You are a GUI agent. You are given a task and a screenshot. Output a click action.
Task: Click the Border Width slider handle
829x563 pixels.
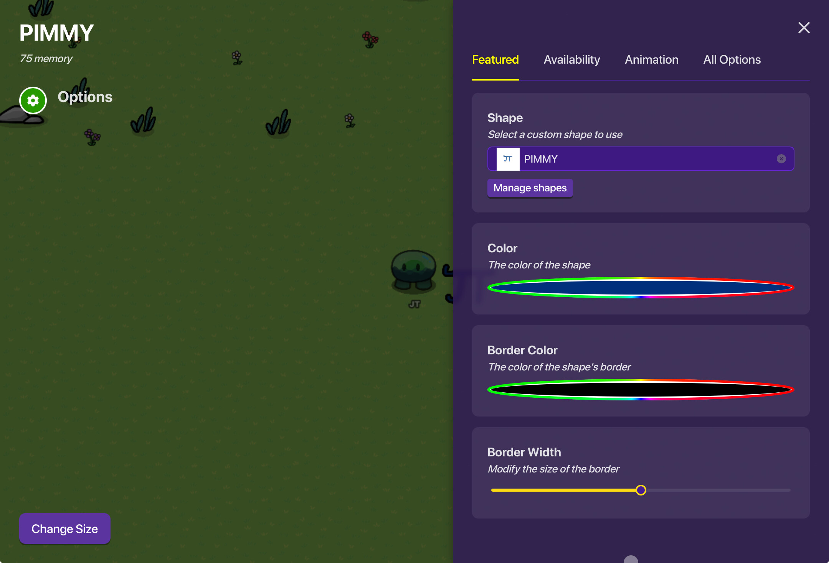tap(641, 490)
